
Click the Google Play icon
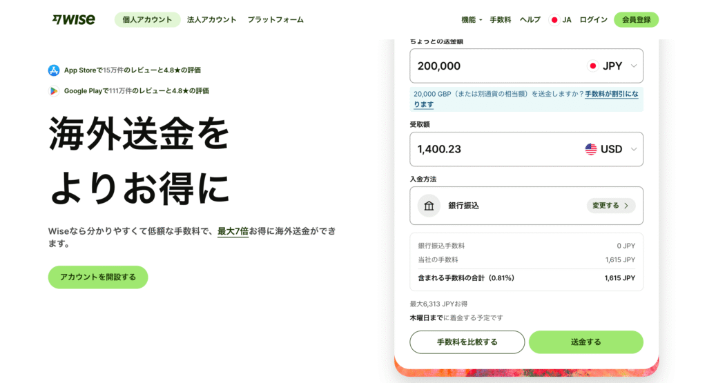click(x=54, y=91)
